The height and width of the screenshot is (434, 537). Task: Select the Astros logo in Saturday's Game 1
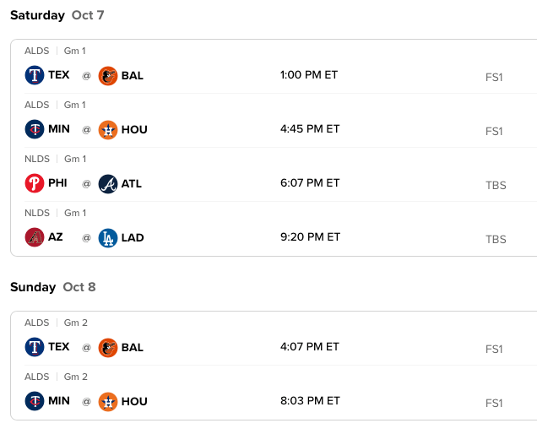pos(108,129)
